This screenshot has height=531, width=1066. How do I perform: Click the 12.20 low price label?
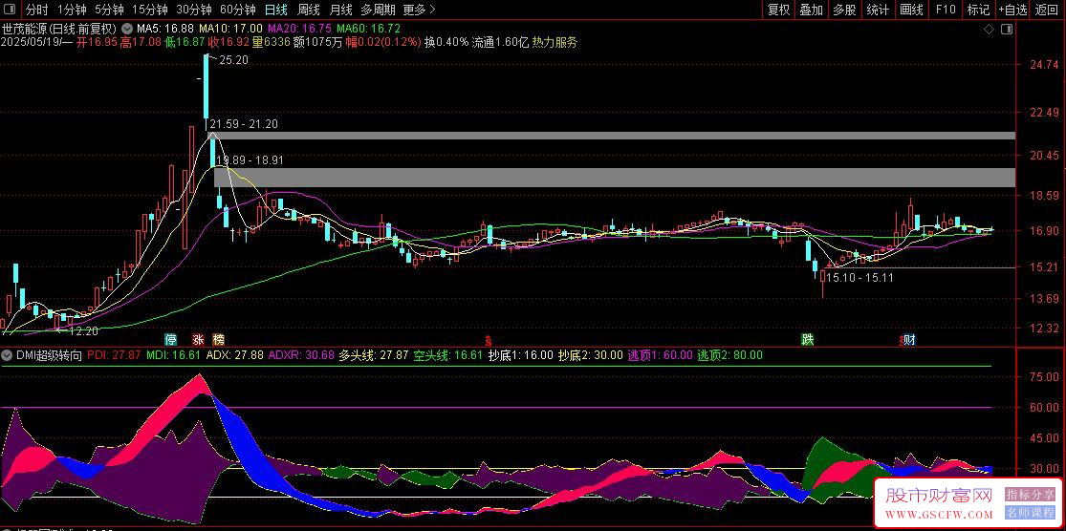point(84,331)
